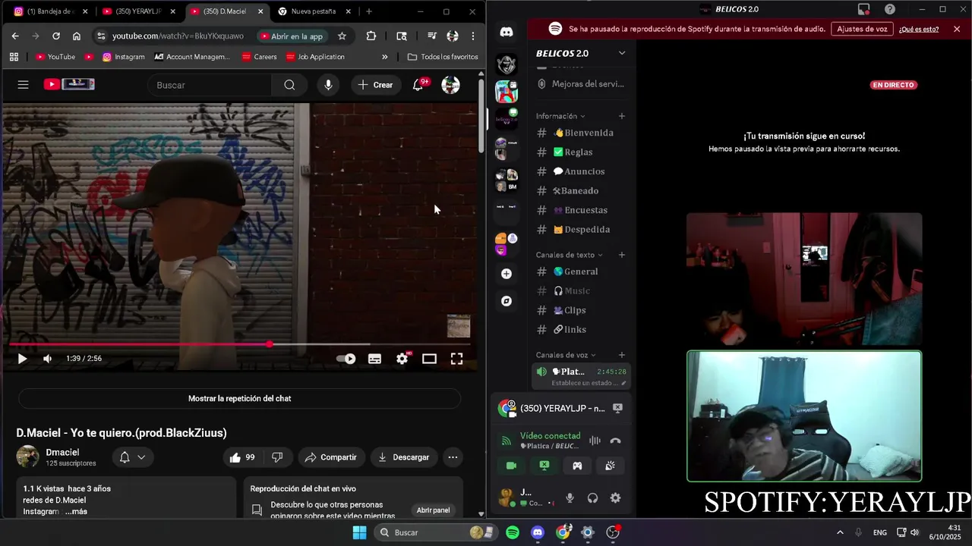Go back in Chrome
The width and height of the screenshot is (972, 546).
tap(15, 36)
